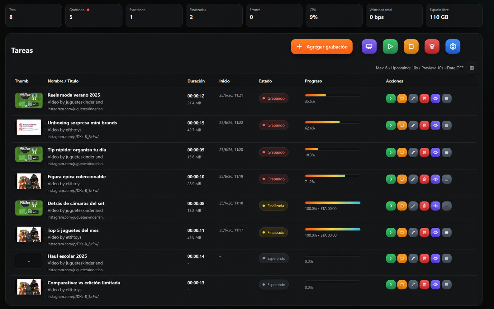Sort by the Duración column header
The image size is (494, 309).
pos(196,81)
